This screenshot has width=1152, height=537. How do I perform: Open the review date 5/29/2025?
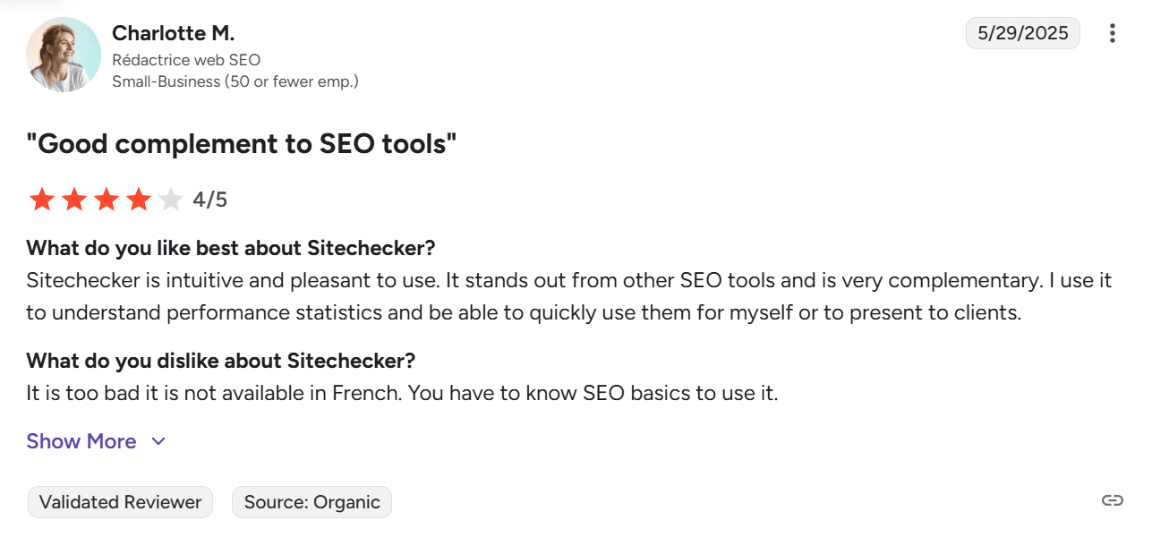(1022, 32)
